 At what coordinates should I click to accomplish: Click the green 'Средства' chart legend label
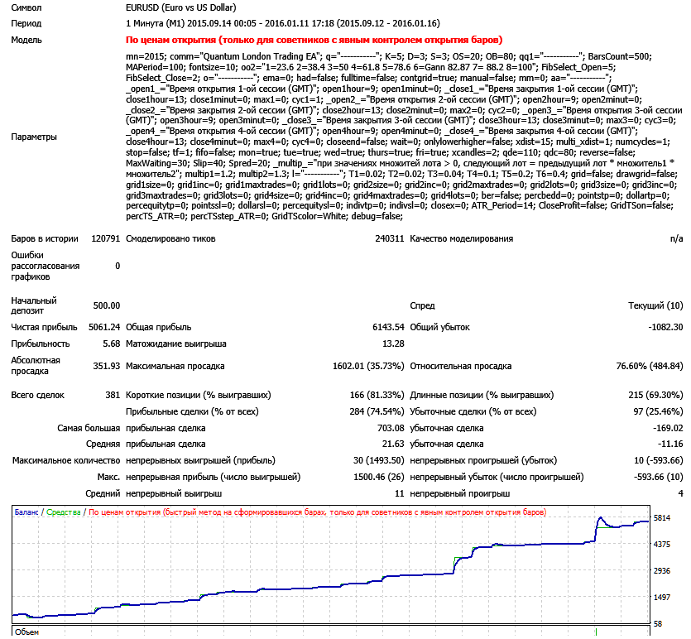(64, 512)
